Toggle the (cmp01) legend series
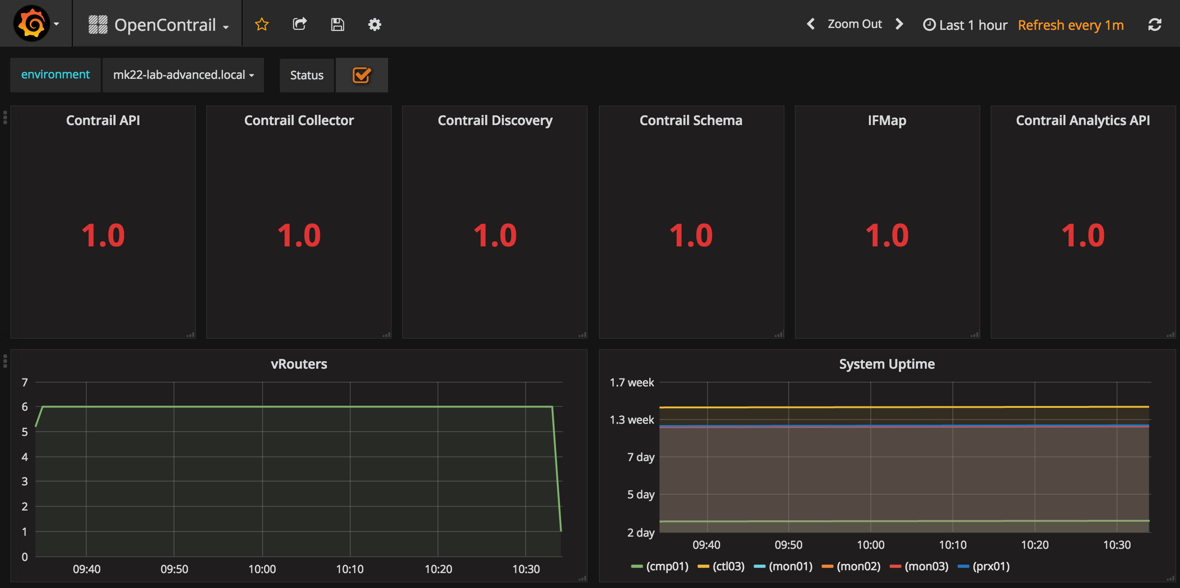1180x588 pixels. (667, 567)
